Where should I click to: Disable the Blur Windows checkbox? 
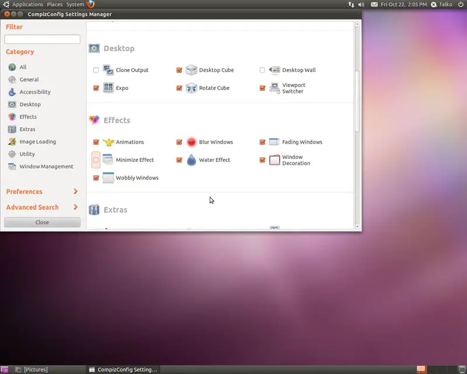[179, 142]
